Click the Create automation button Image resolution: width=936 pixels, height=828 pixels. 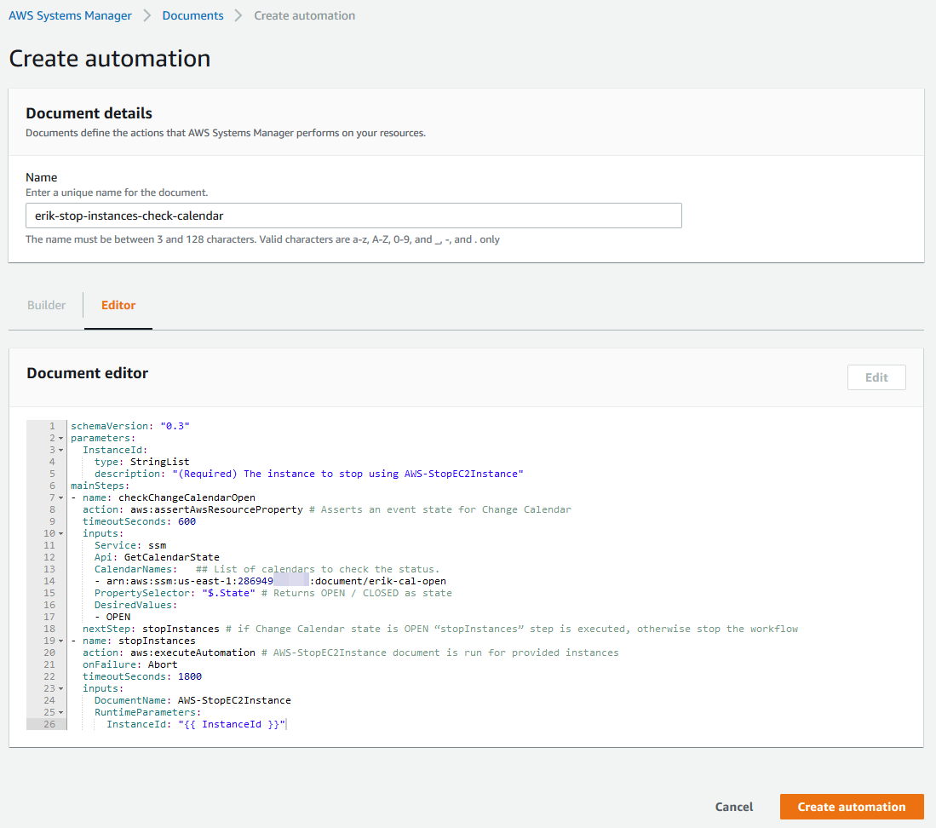coord(851,807)
